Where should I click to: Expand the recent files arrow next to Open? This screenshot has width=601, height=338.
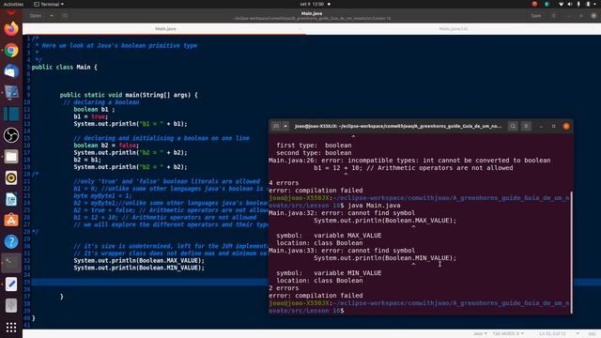tap(52, 16)
